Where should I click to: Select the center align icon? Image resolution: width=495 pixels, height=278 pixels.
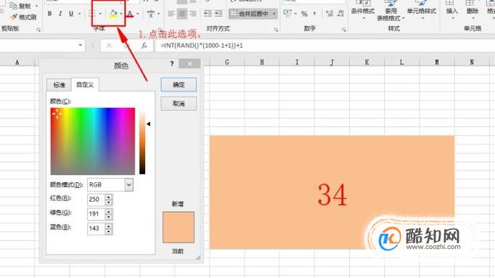pyautogui.click(x=182, y=14)
